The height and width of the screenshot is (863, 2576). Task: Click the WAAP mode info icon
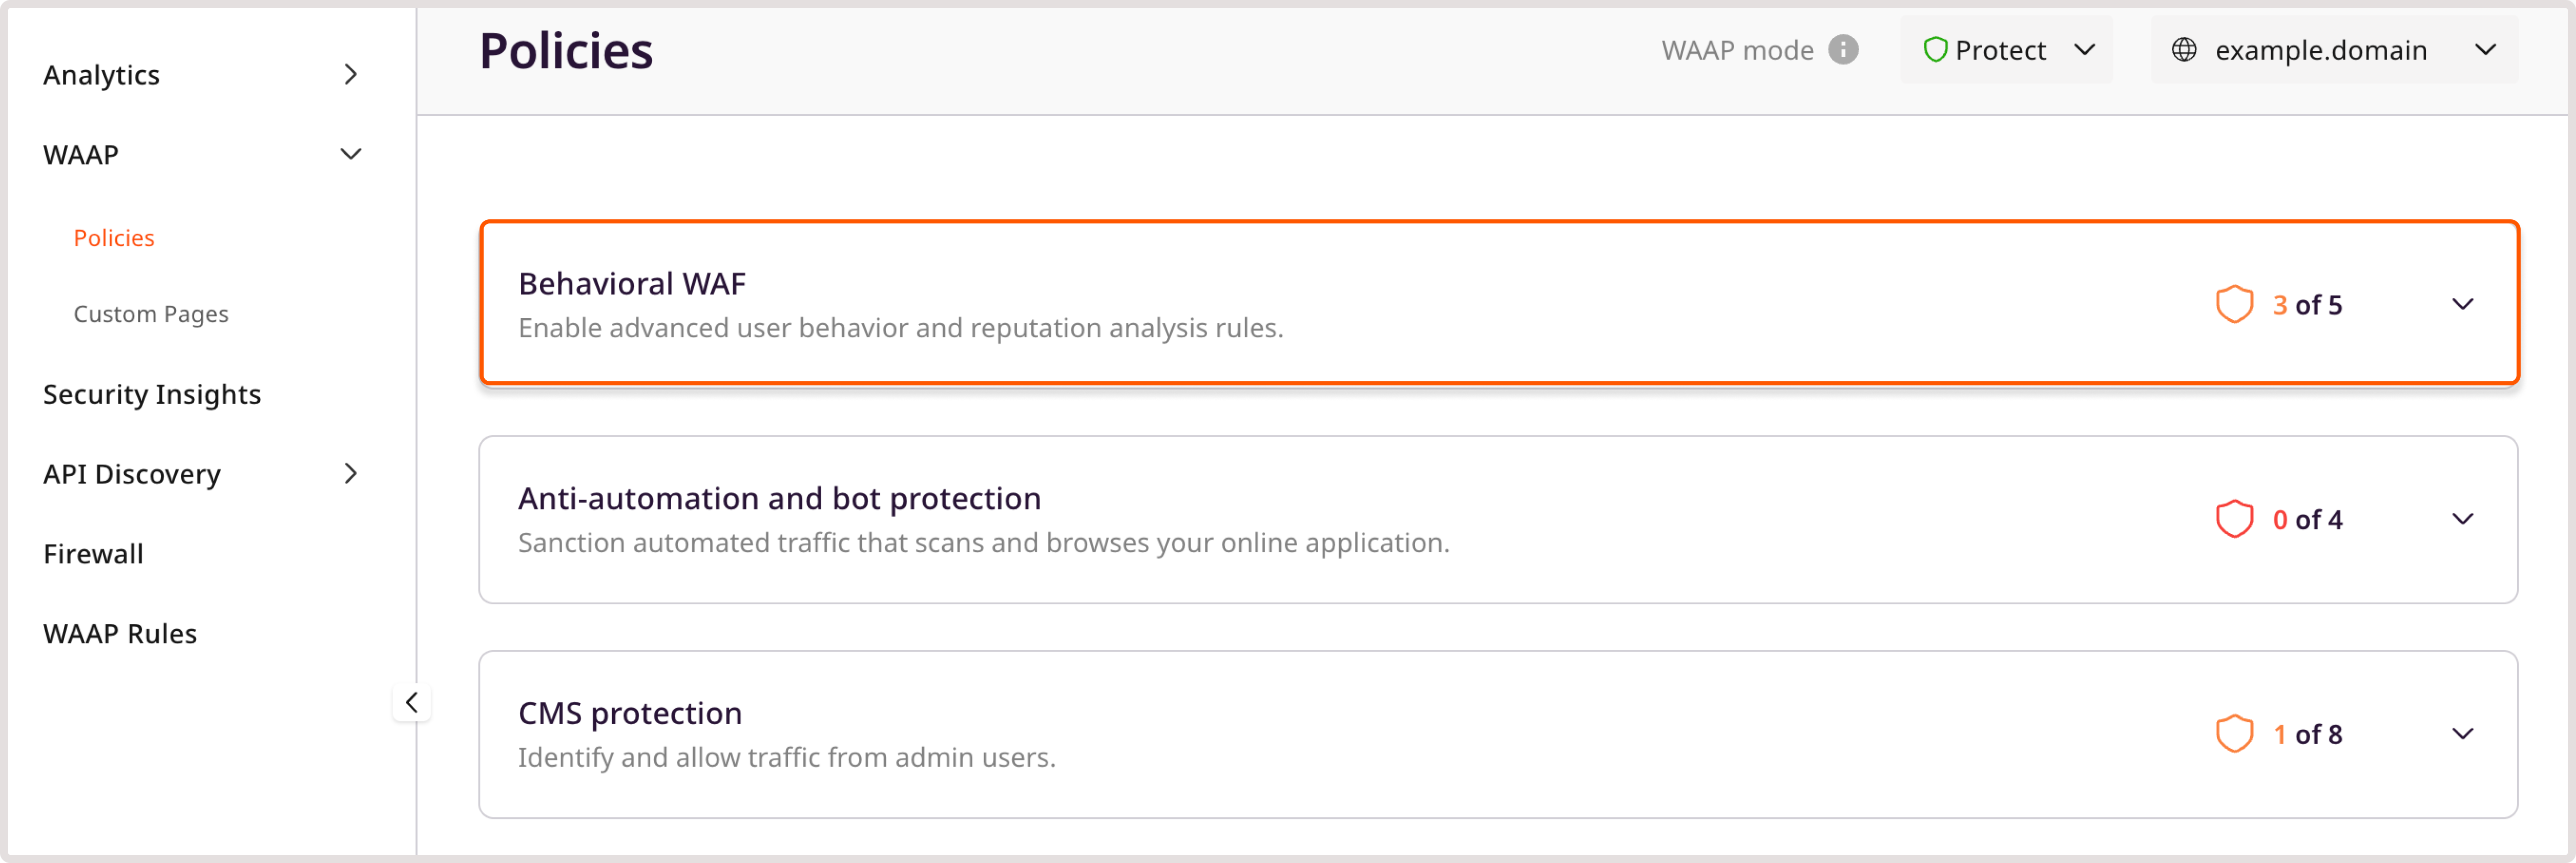[1843, 50]
